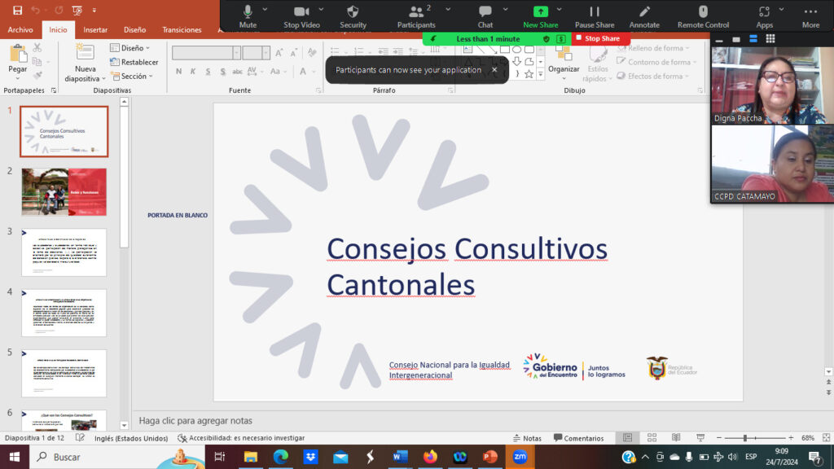Expand the video options arrow beside Stop Video
834x469 pixels.
(321, 10)
